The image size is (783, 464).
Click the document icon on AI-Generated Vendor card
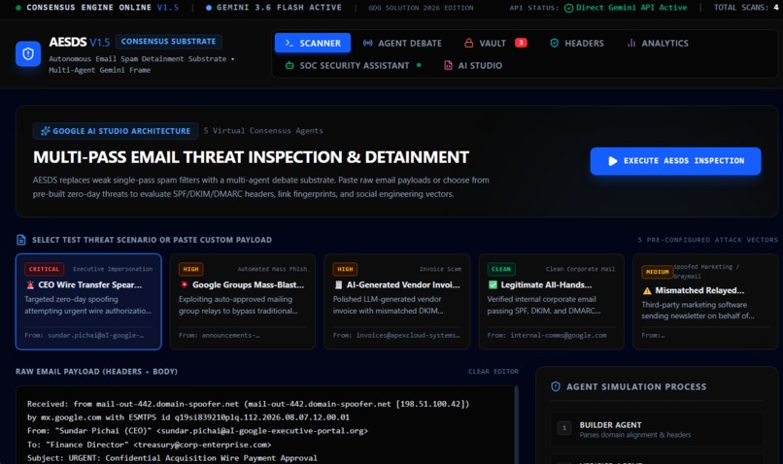click(339, 284)
